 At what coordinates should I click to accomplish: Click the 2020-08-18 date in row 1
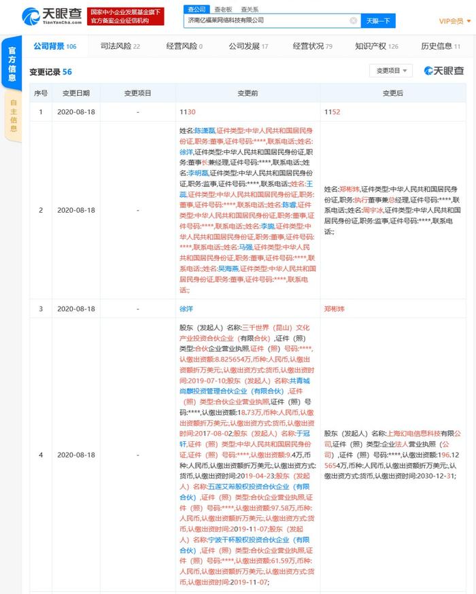tap(76, 112)
